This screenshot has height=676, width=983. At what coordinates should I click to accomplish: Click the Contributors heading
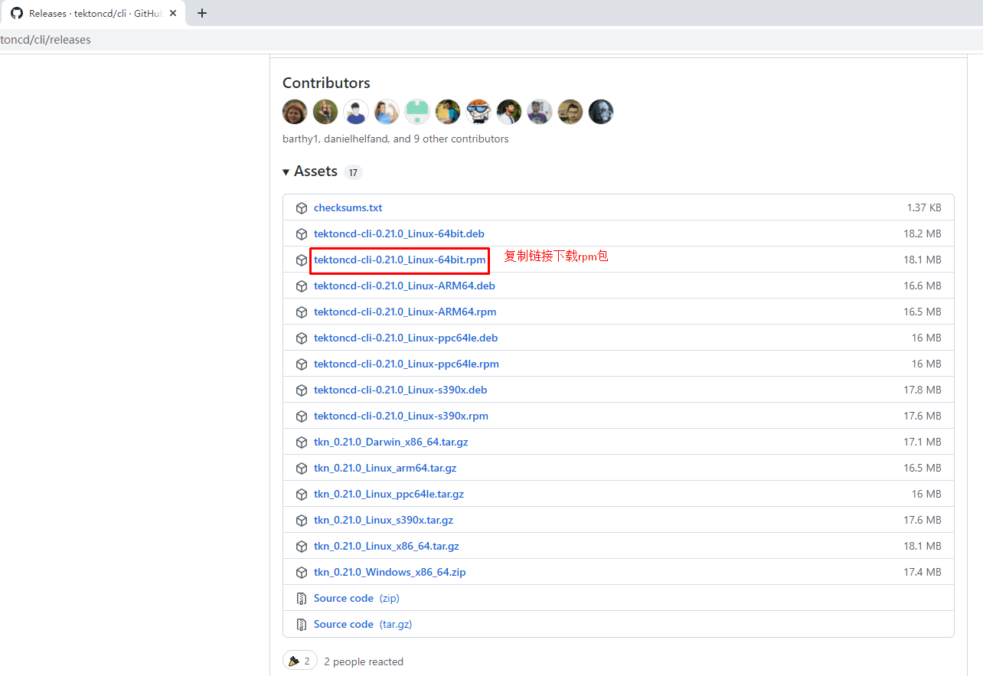click(x=326, y=83)
